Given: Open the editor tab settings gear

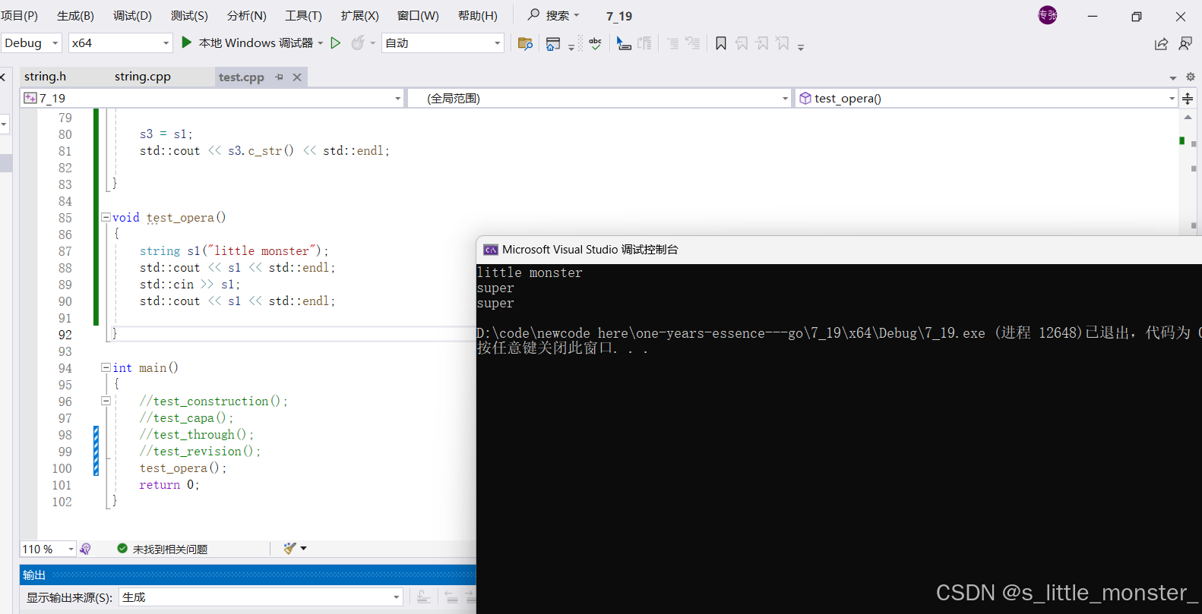Looking at the screenshot, I should 1191,77.
